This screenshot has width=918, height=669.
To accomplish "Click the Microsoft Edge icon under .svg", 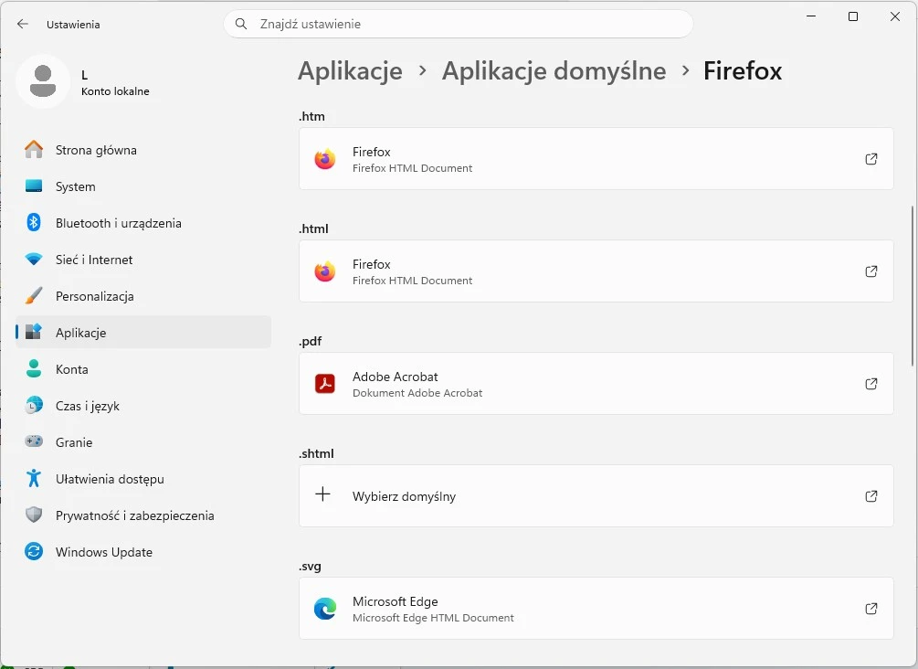I will pos(325,609).
